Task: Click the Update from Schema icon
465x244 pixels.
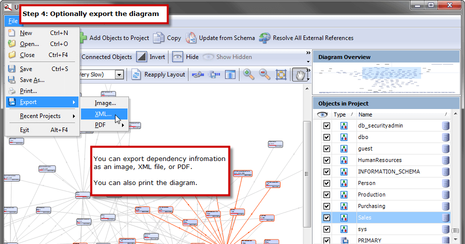Action: (190, 38)
